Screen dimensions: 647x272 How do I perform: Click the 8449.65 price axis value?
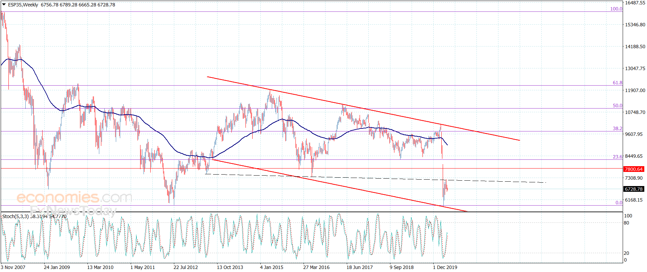634,156
